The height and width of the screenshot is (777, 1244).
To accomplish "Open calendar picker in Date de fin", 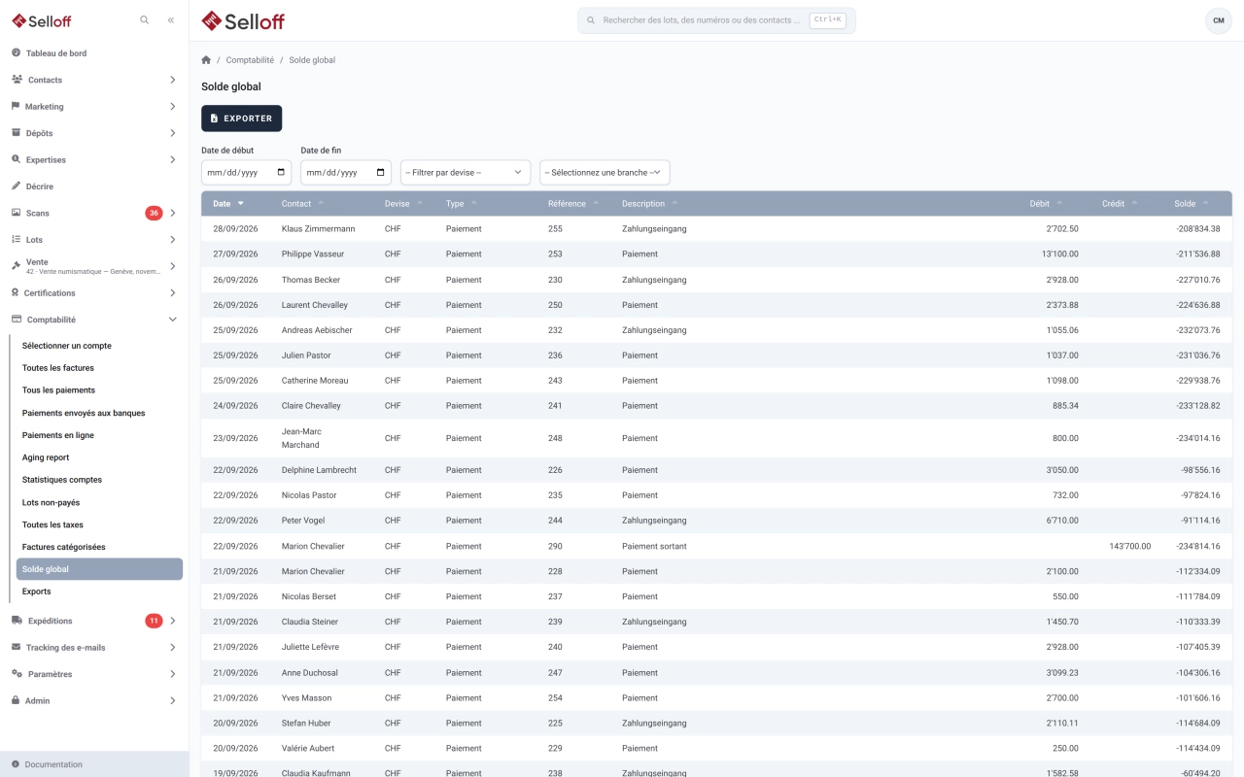I will 381,172.
